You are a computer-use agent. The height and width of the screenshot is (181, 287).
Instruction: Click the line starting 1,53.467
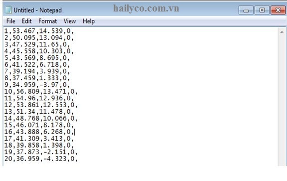point(39,31)
